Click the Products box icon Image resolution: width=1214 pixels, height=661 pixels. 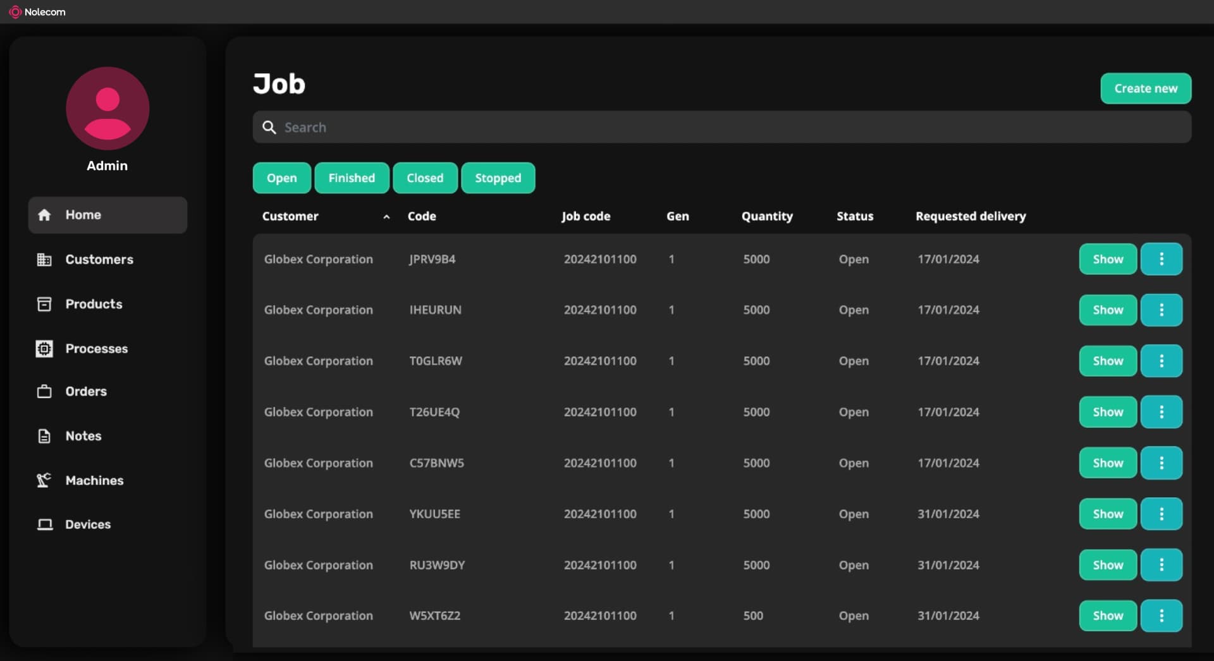[44, 304]
